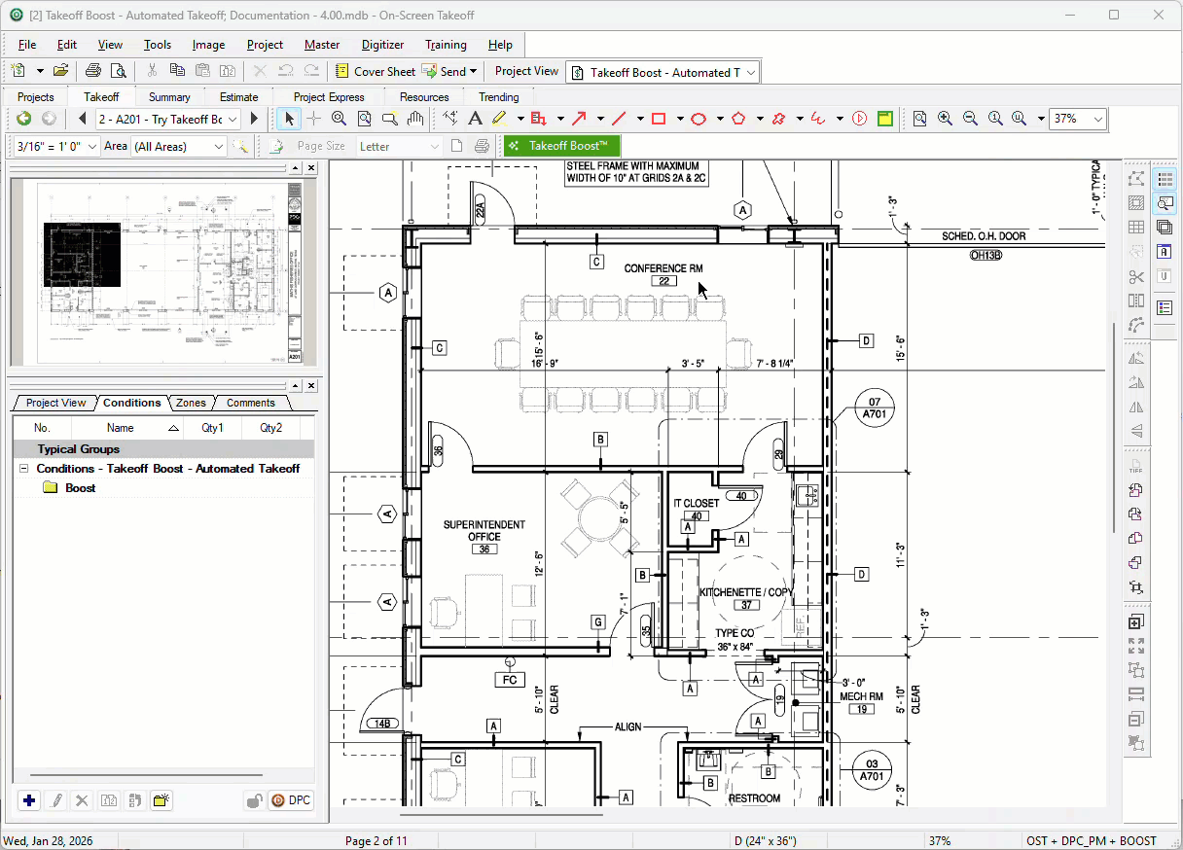Image resolution: width=1183 pixels, height=850 pixels.
Task: Toggle the DPC button
Action: (x=290, y=800)
